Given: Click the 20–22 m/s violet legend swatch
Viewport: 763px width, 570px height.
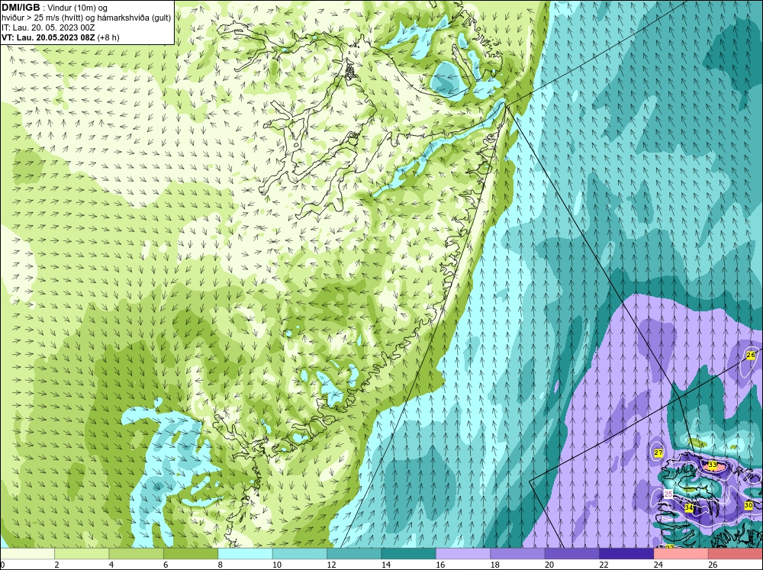Looking at the screenshot, I should [572, 554].
